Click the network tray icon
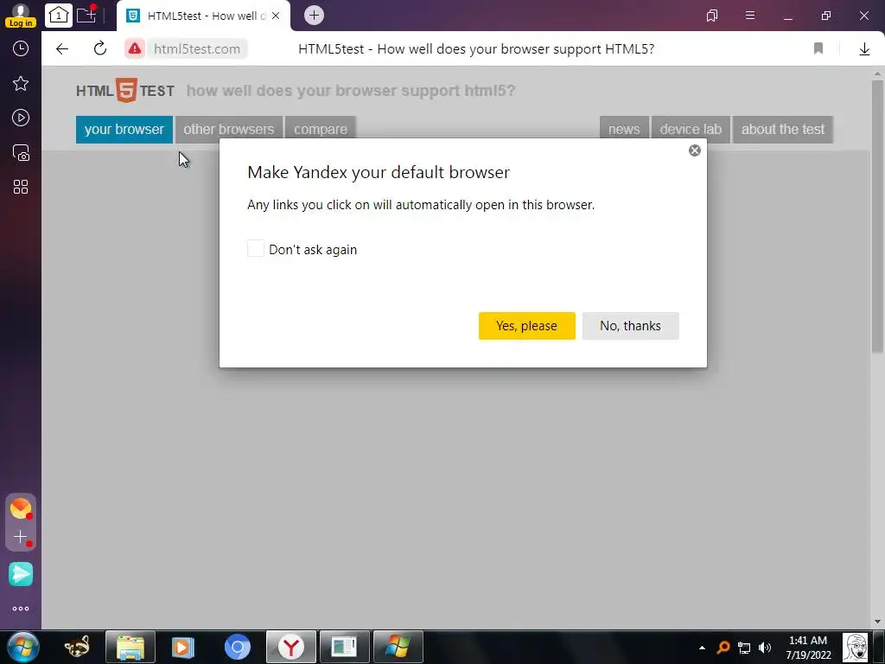This screenshot has height=664, width=885. tap(744, 648)
